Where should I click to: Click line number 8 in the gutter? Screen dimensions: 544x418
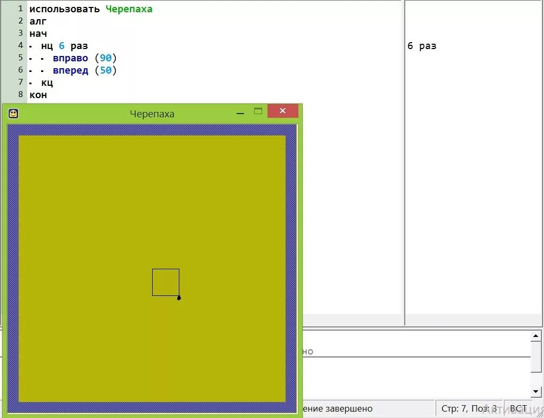[20, 94]
